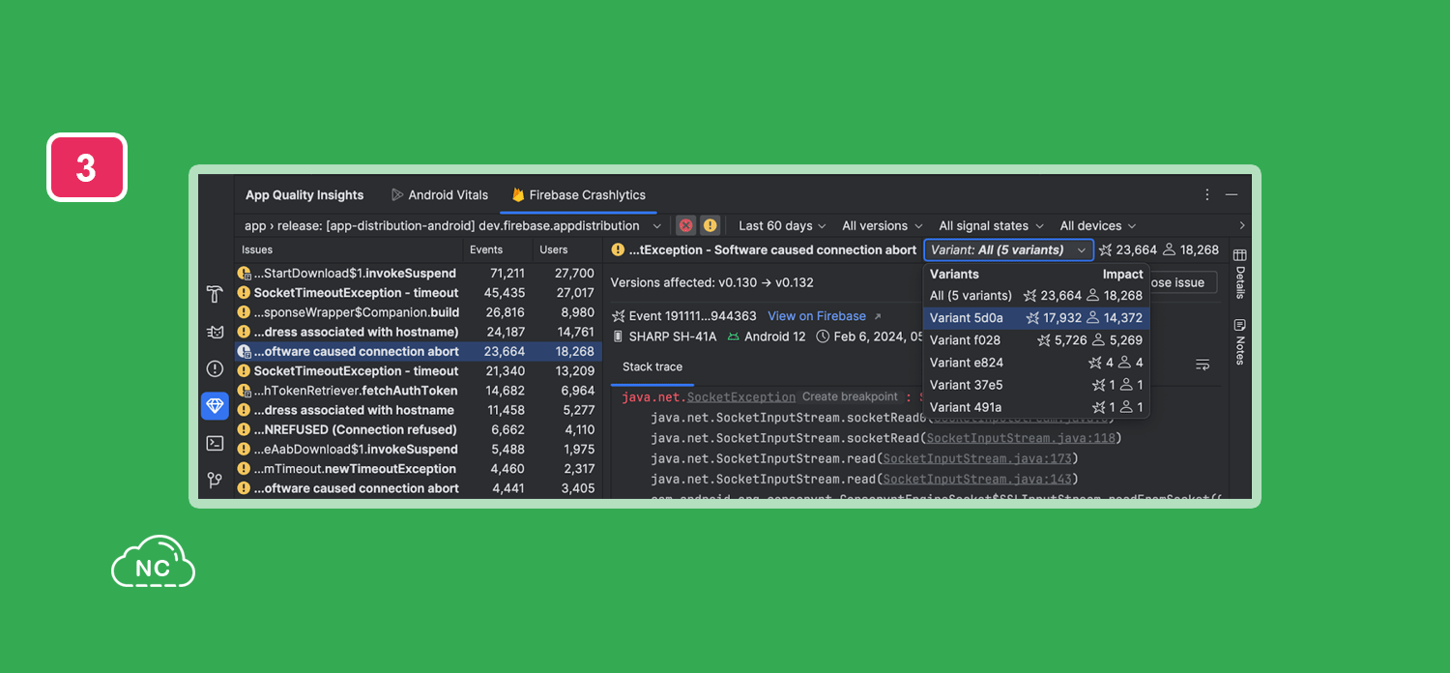Click the soft-wrap icon in Stack trace

click(x=1203, y=365)
